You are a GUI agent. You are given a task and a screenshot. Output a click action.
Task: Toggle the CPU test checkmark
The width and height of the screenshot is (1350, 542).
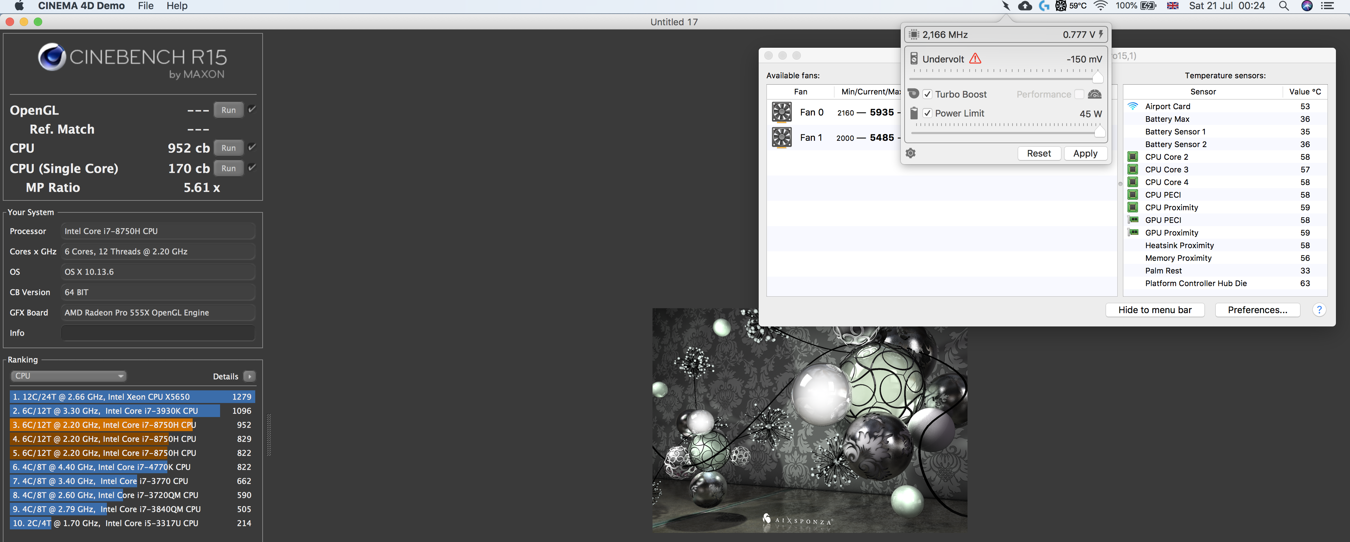tap(252, 147)
